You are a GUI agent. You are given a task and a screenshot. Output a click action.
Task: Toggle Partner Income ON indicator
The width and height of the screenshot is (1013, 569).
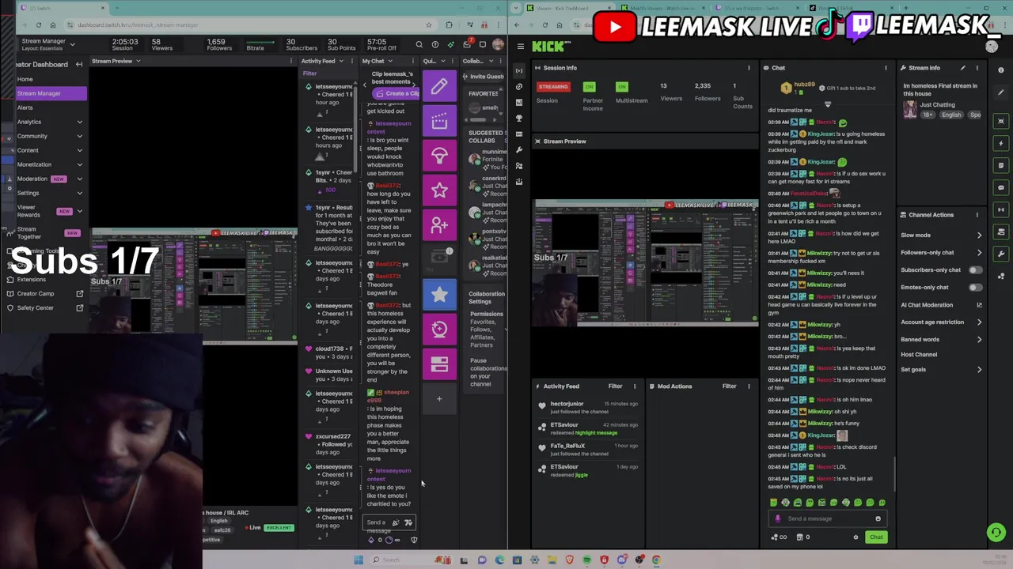pyautogui.click(x=589, y=86)
